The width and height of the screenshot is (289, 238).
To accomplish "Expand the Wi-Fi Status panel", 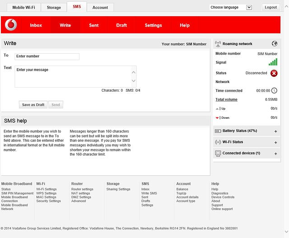I will (275, 143).
